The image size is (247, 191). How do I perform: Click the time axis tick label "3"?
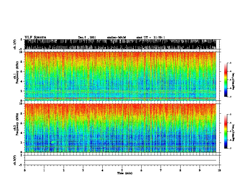click(x=83, y=170)
